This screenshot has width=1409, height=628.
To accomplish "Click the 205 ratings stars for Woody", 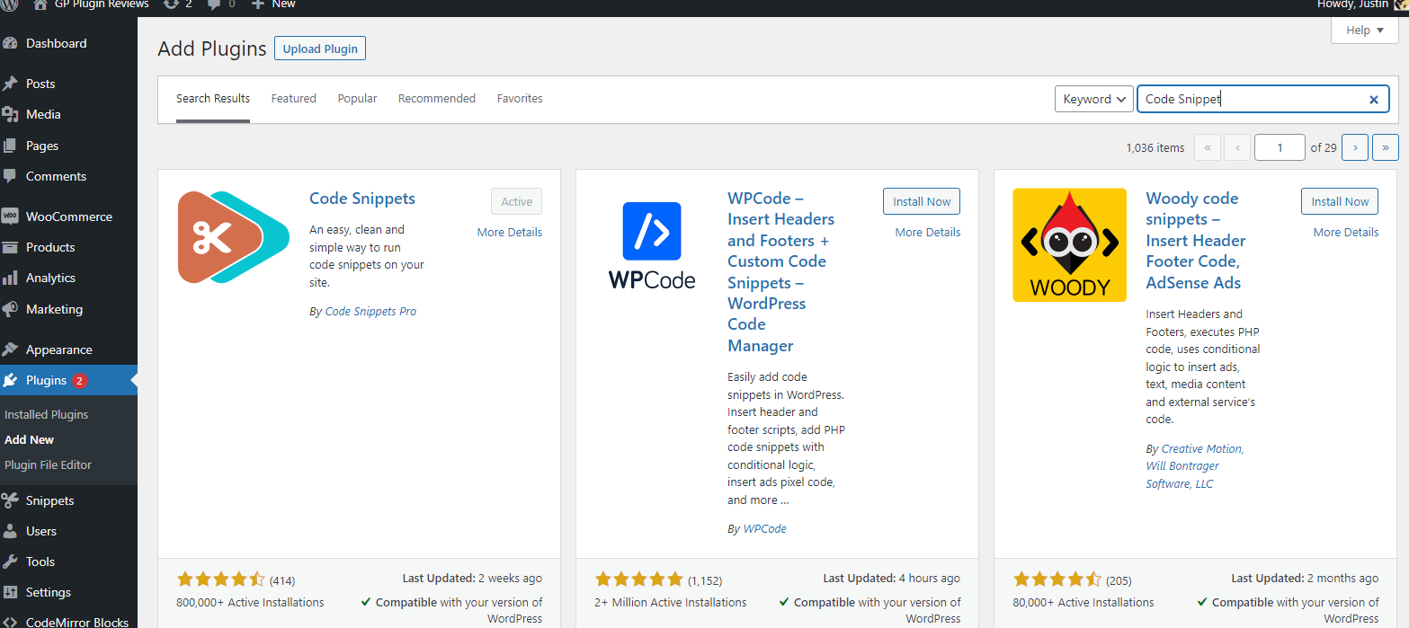I will [1057, 579].
